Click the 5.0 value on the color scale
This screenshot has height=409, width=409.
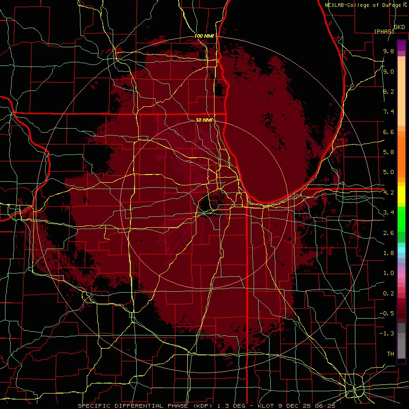389,172
